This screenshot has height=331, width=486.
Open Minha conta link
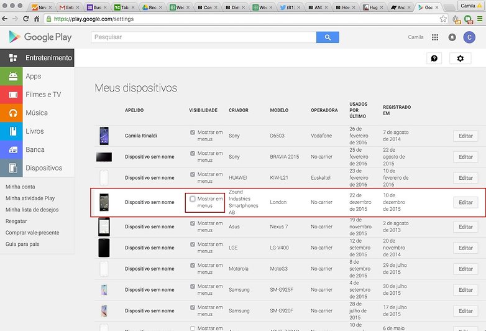[20, 187]
